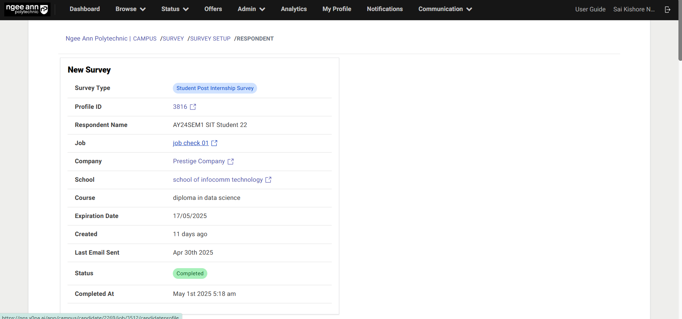Click external link icon next to job check 01
Viewport: 682px width, 319px height.
click(x=214, y=143)
